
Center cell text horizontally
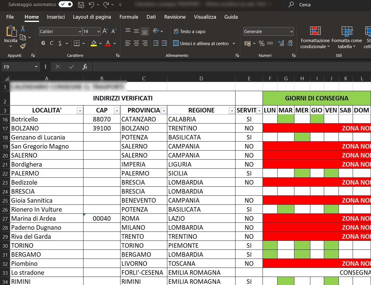136,43
